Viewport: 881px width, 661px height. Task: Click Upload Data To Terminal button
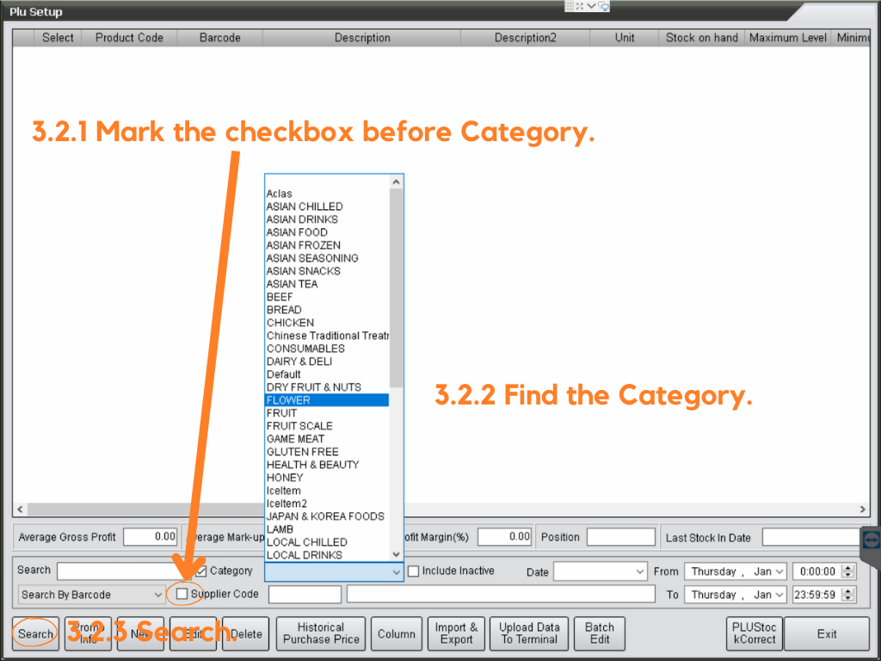(529, 633)
